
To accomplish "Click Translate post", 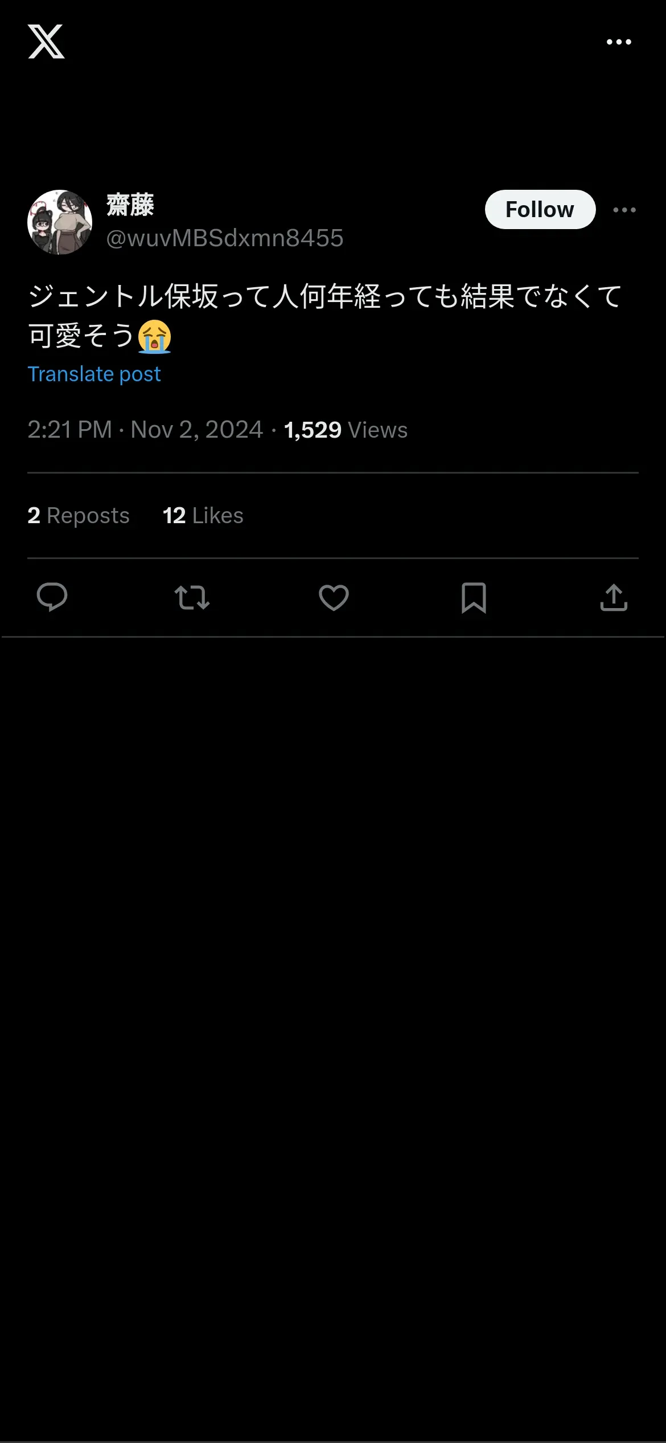I will [x=94, y=374].
